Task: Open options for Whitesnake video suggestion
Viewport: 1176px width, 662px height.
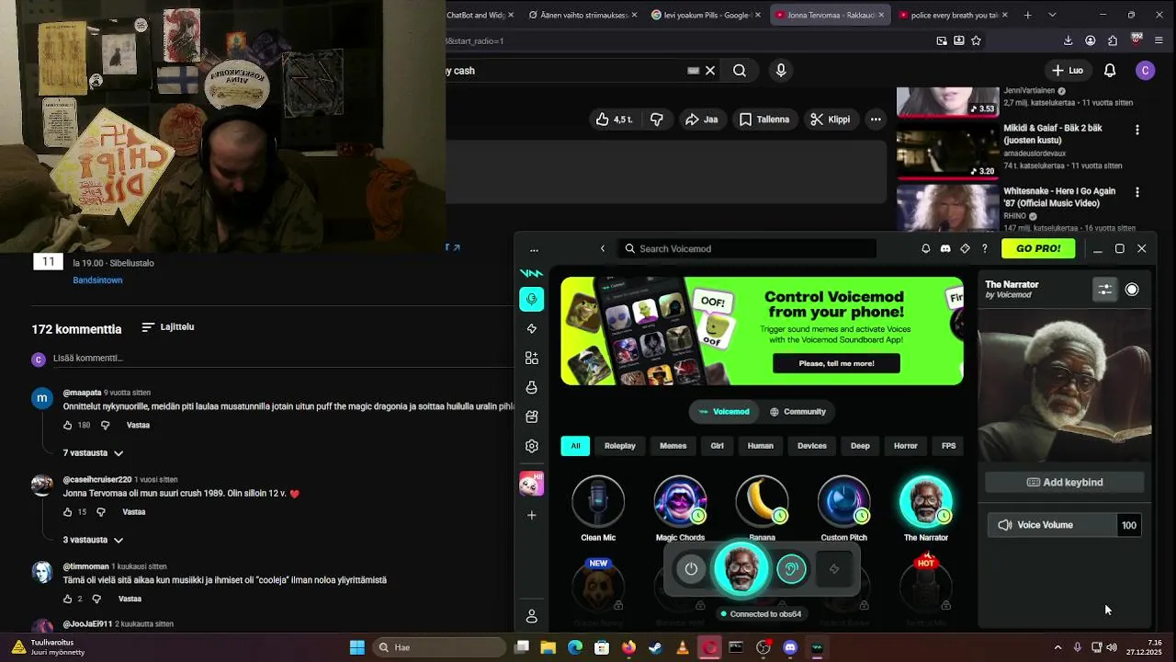Action: coord(1136,193)
